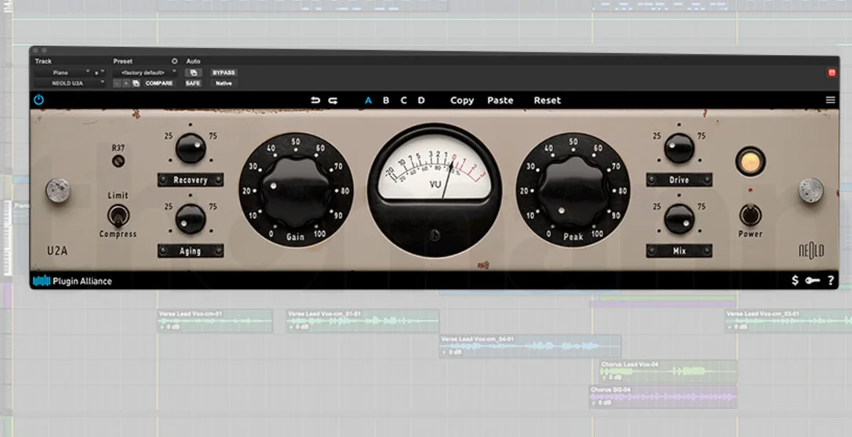
Task: Select preset slot C
Action: pos(403,100)
